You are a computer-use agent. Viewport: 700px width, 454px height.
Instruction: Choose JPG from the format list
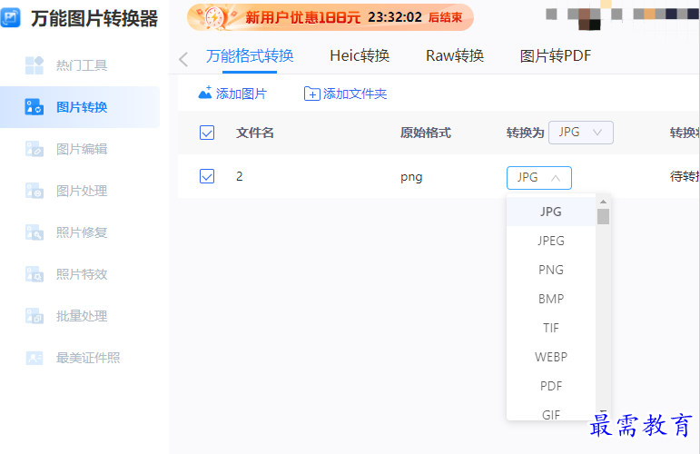[x=551, y=212]
